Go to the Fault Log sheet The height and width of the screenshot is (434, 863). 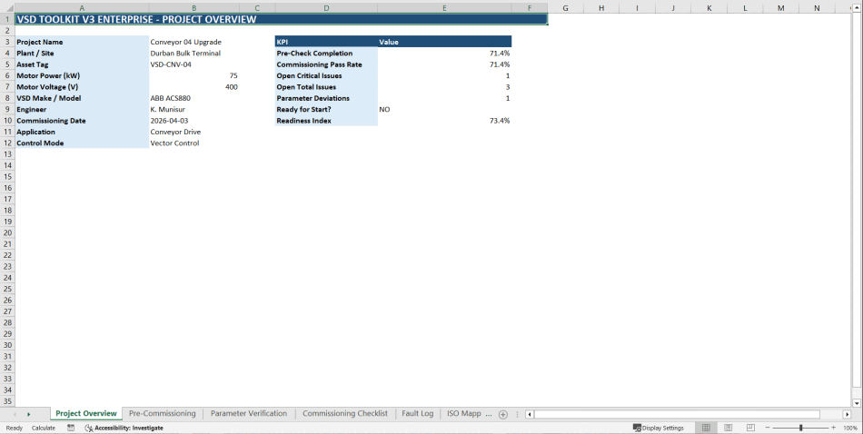pos(417,413)
